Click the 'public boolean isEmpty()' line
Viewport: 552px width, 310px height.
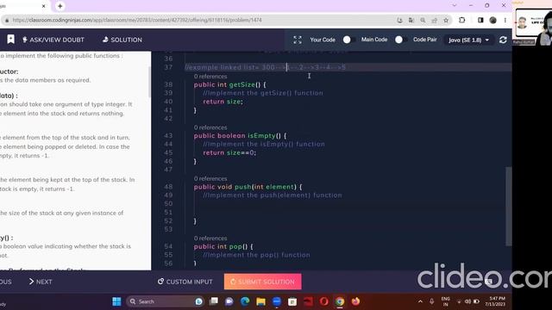240,136
